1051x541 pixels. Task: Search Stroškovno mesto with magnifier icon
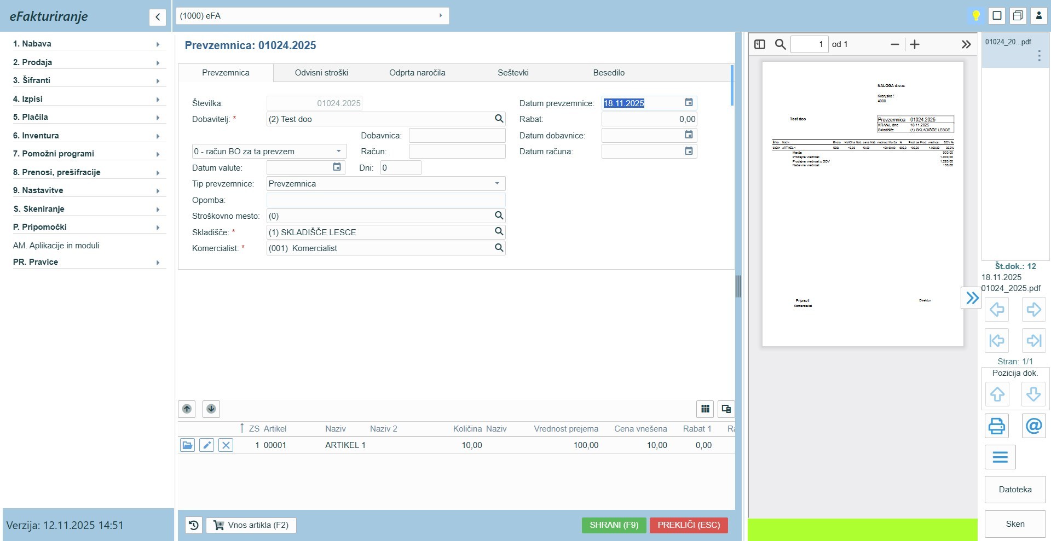click(499, 216)
